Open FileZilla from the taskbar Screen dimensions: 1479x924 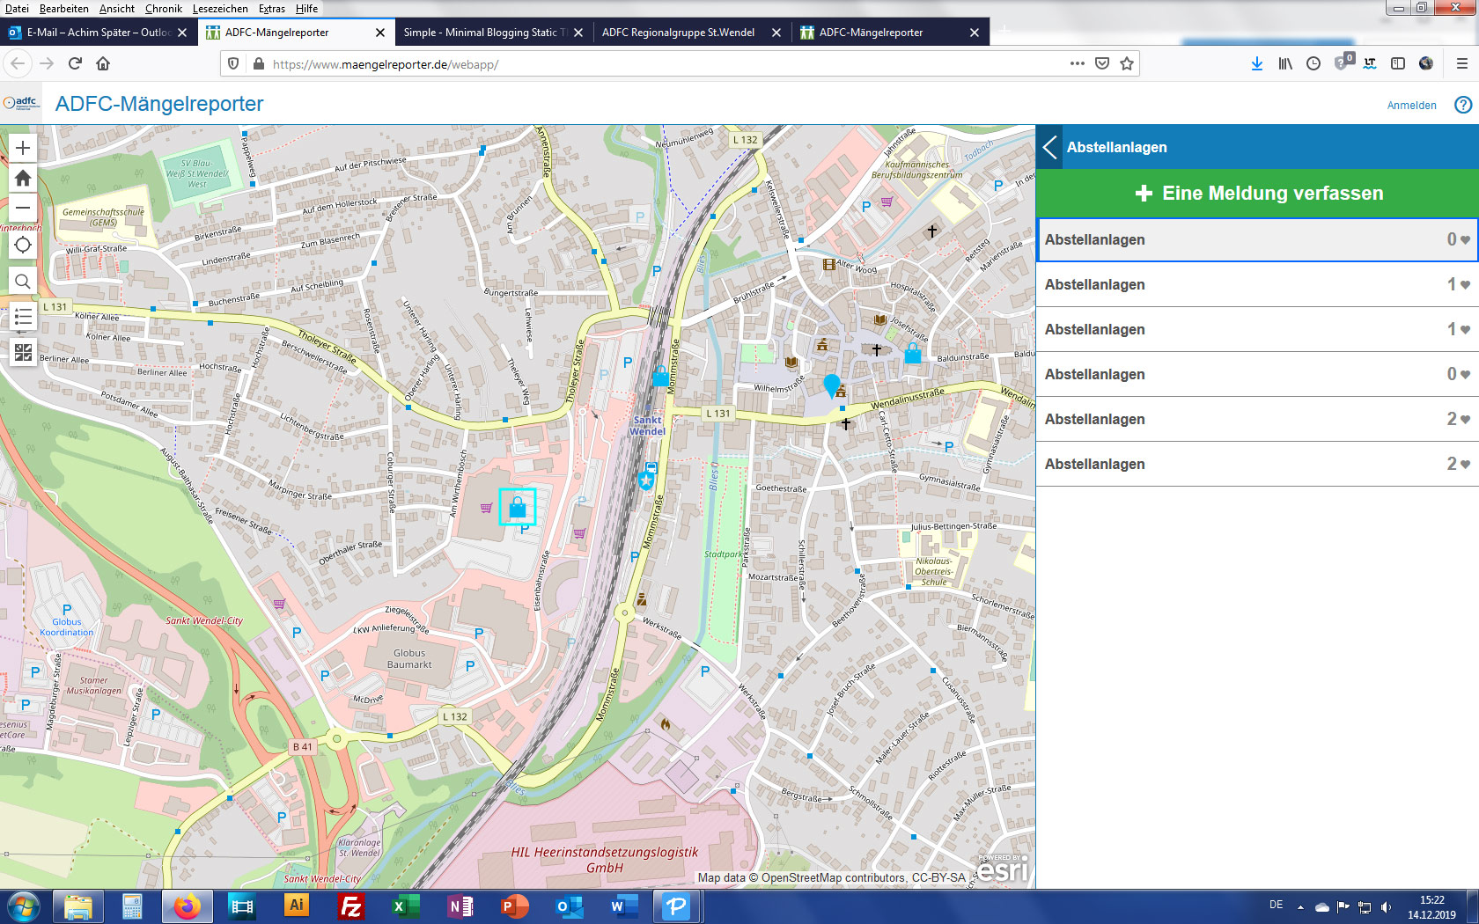click(x=351, y=906)
